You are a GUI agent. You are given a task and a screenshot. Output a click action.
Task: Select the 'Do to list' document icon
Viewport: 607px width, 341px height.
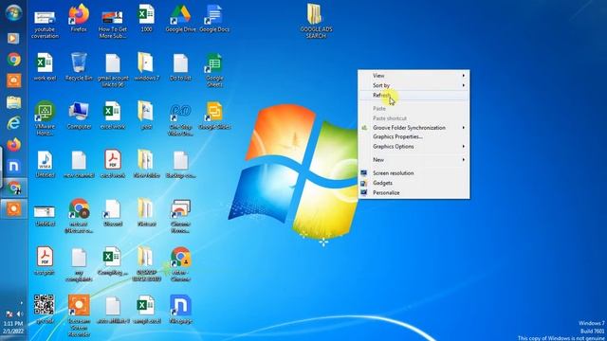[180, 67]
